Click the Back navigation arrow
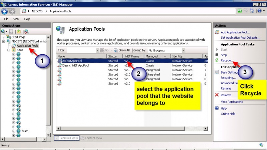This screenshot has width=267, height=150. [4, 11]
